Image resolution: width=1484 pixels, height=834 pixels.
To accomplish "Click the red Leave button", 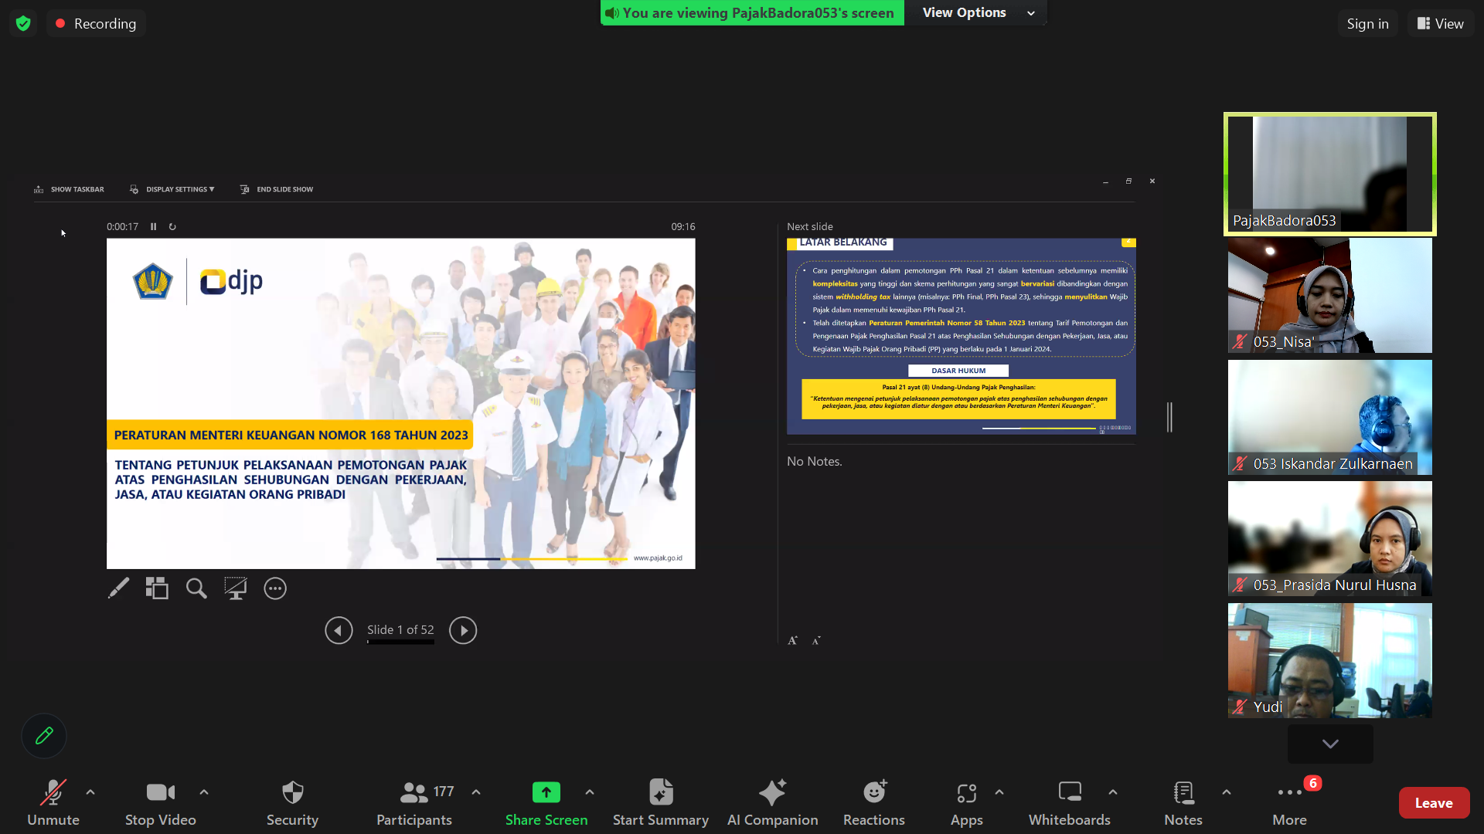I will point(1434,803).
